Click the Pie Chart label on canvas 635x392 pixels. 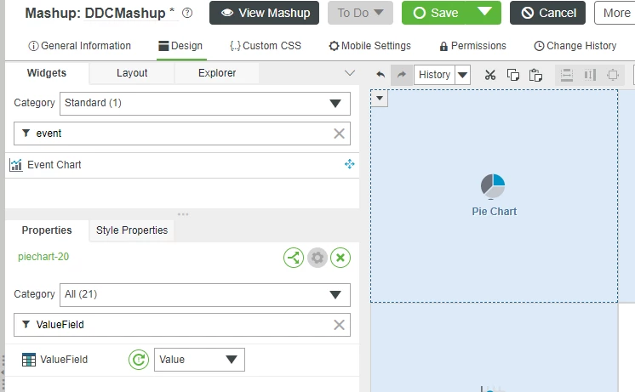[x=494, y=212]
